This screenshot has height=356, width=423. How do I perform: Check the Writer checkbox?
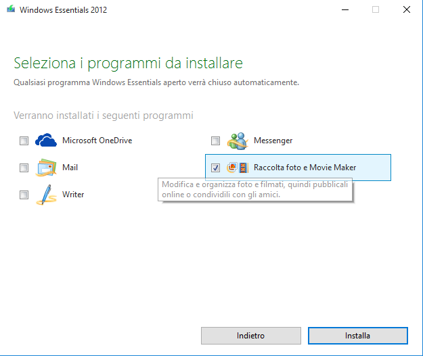(24, 195)
